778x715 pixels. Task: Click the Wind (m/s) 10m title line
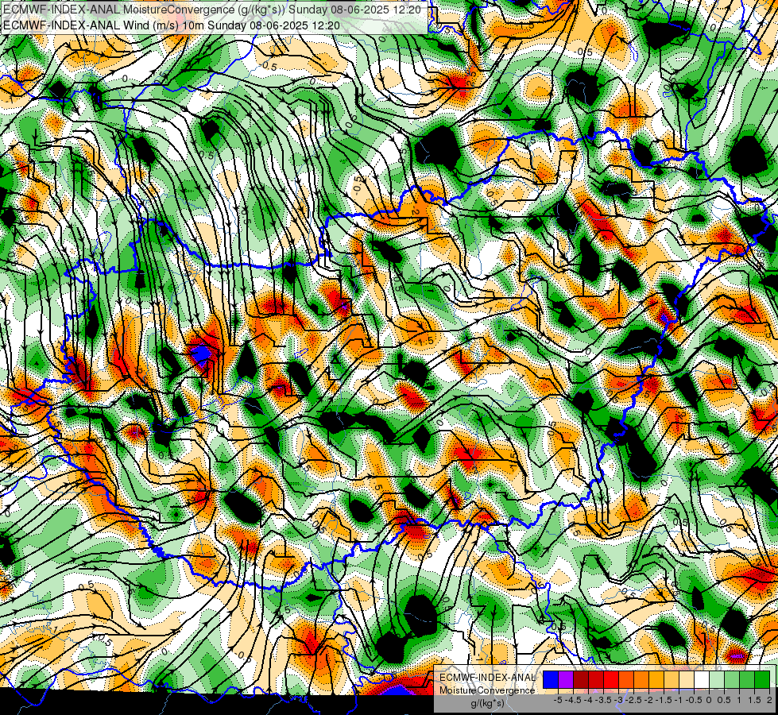[x=172, y=25]
